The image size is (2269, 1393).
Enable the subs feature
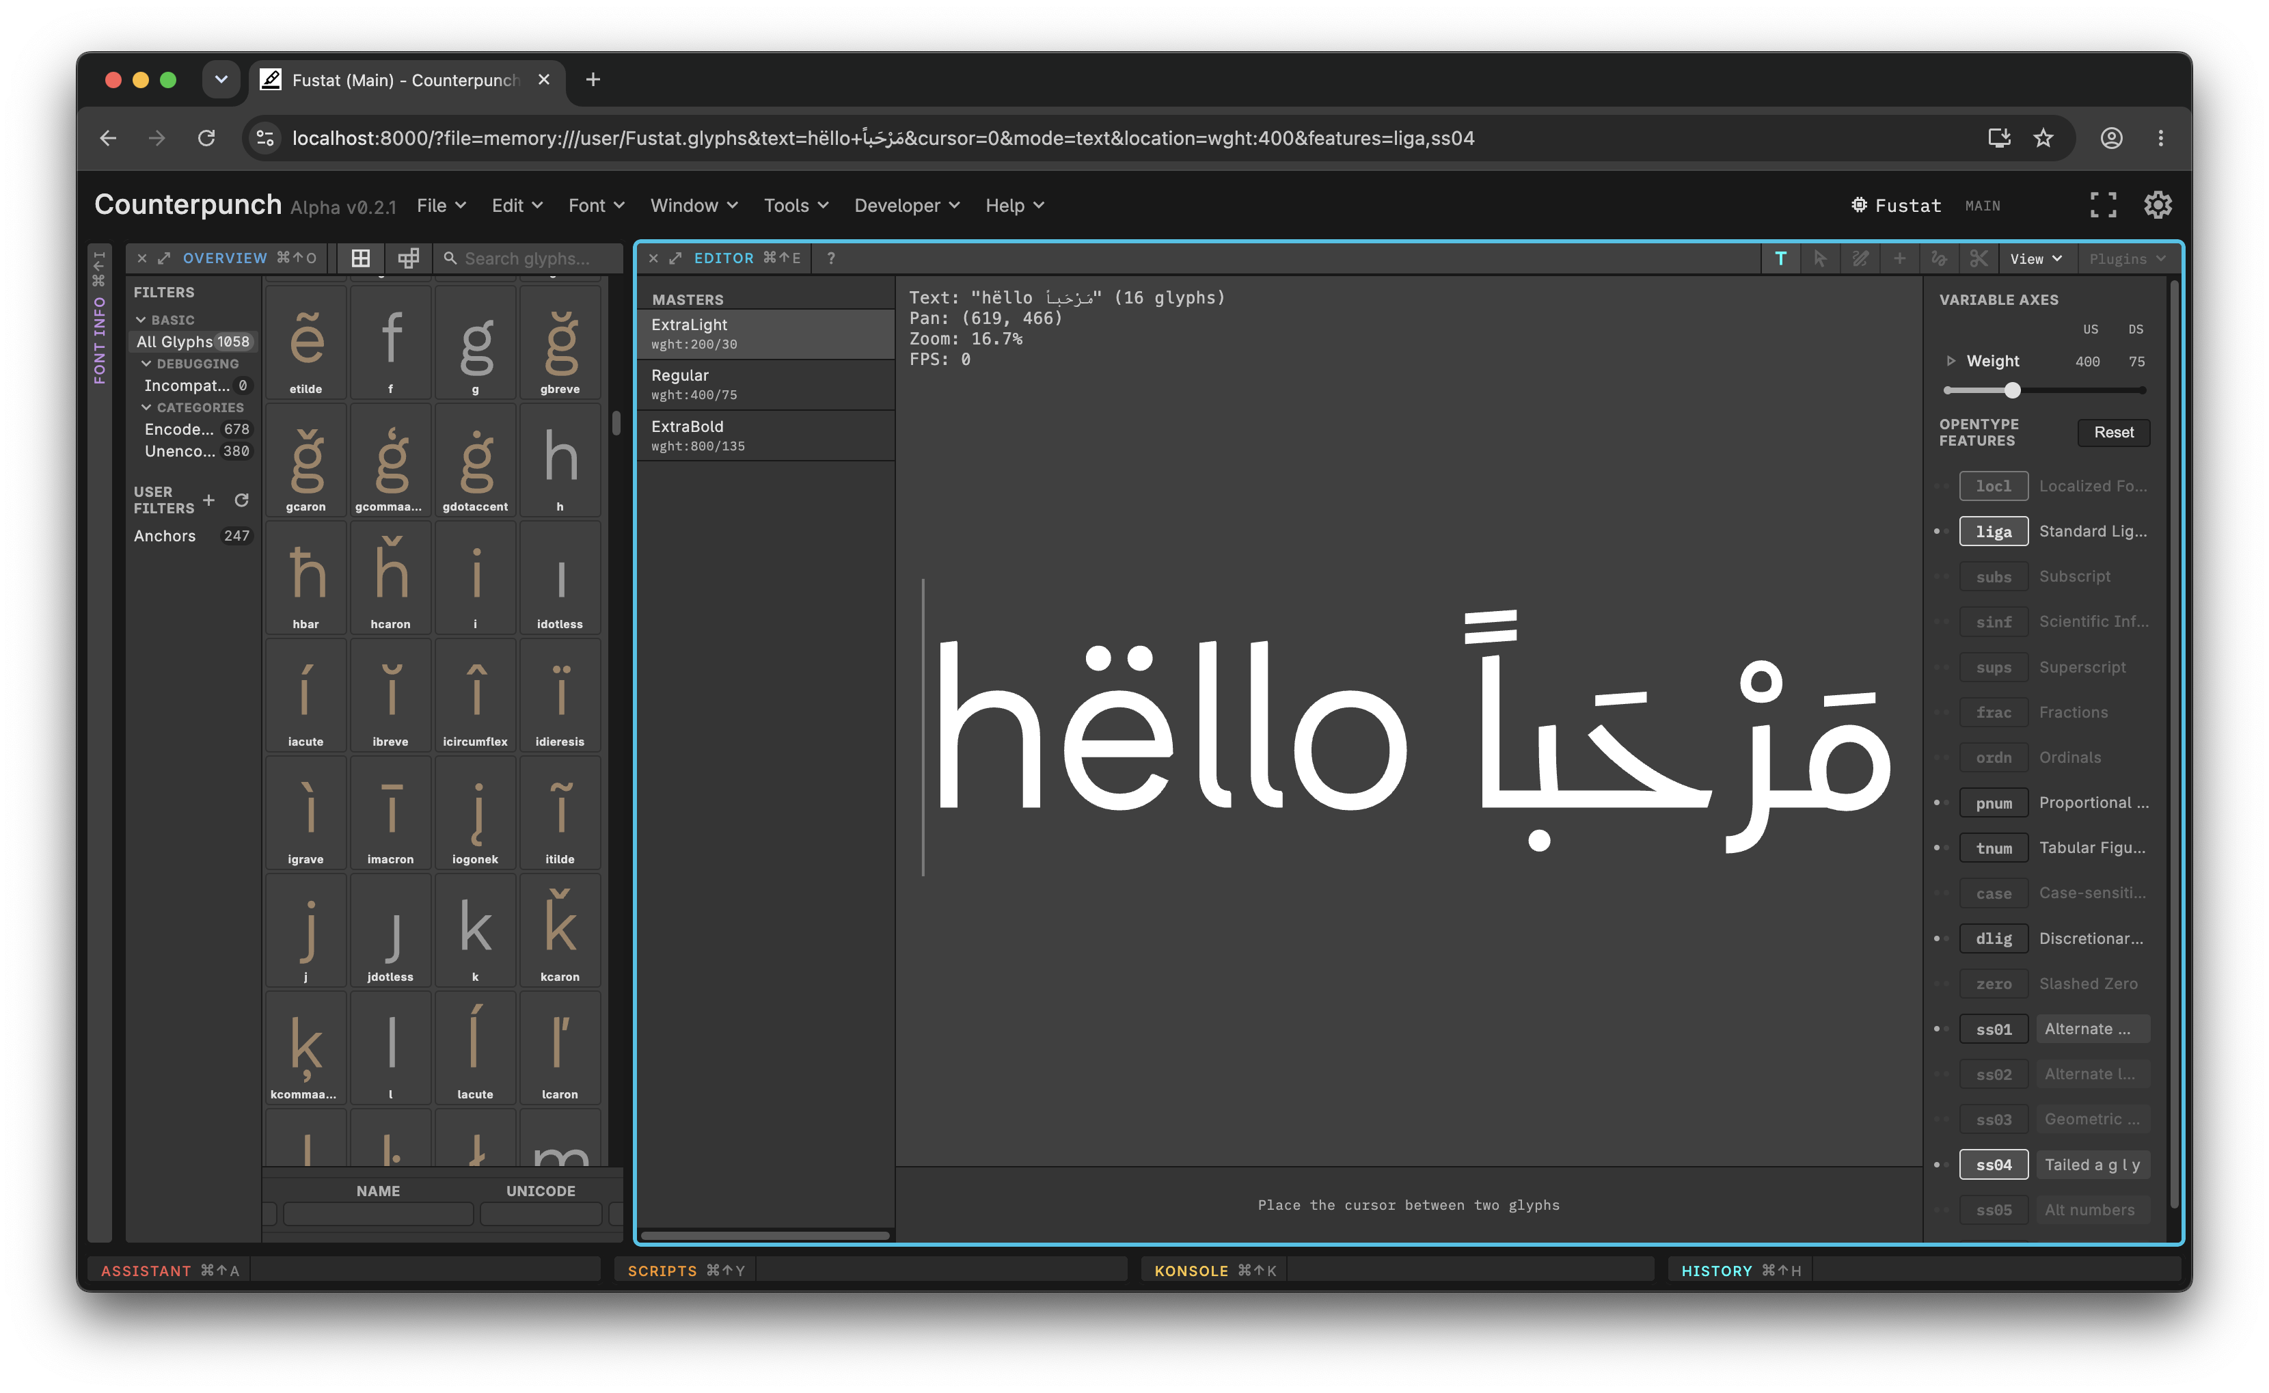point(1993,577)
